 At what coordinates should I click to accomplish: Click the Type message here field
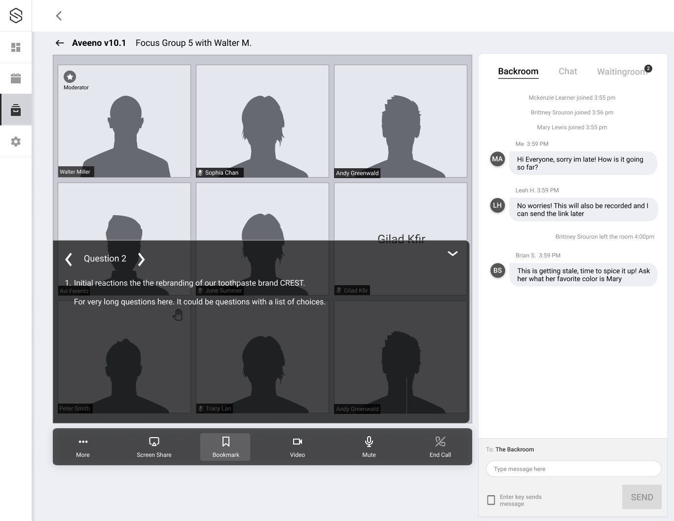click(573, 469)
